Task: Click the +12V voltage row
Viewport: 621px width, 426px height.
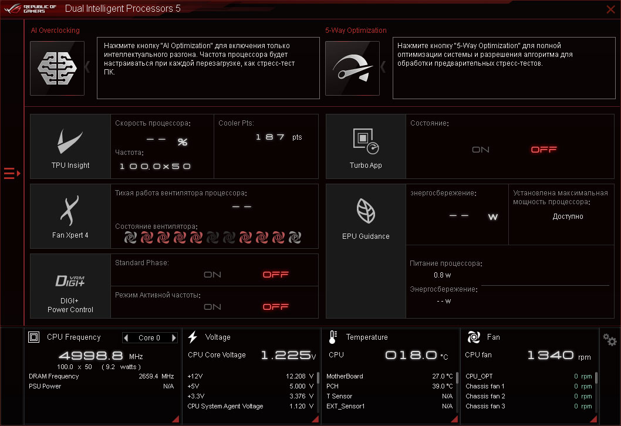Action: click(250, 376)
